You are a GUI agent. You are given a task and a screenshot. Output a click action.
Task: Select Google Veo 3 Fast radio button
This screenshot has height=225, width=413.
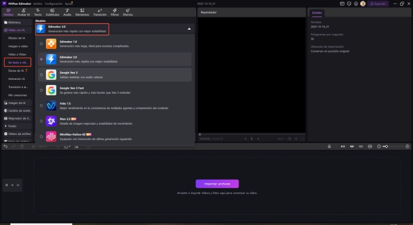(41, 90)
